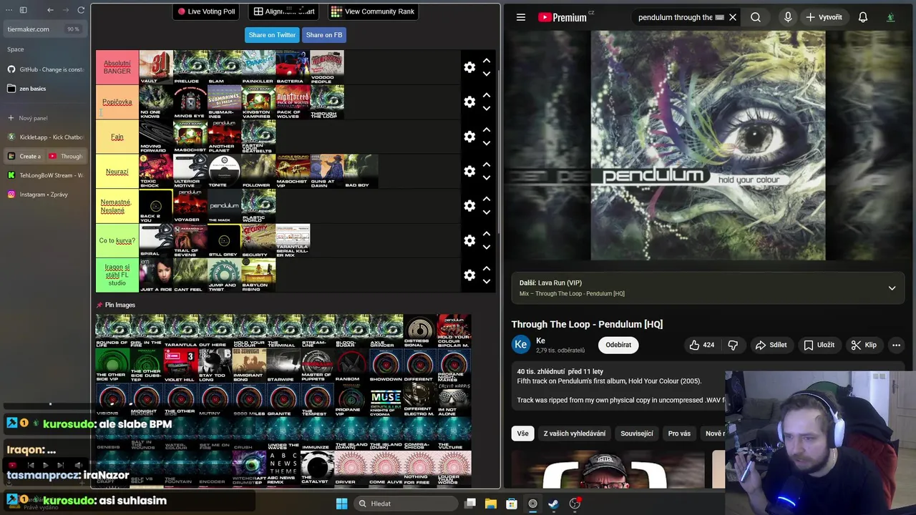Move Co to kurva? tier up with arrow

[x=487, y=234]
